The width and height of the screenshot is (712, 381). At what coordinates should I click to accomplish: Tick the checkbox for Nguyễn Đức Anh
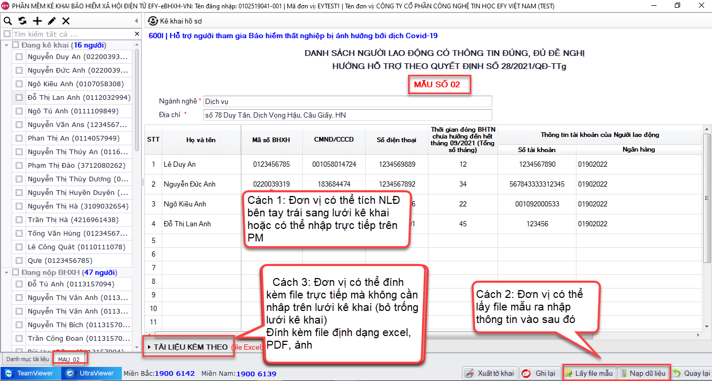click(x=19, y=71)
